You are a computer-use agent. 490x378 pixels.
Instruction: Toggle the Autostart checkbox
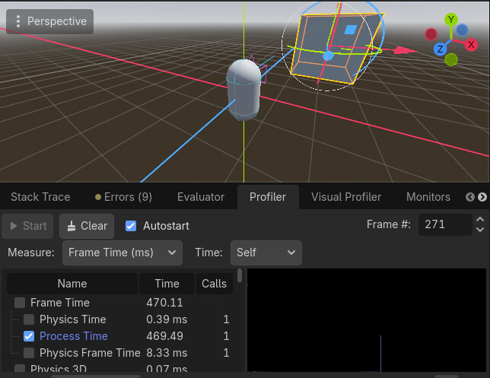click(131, 226)
